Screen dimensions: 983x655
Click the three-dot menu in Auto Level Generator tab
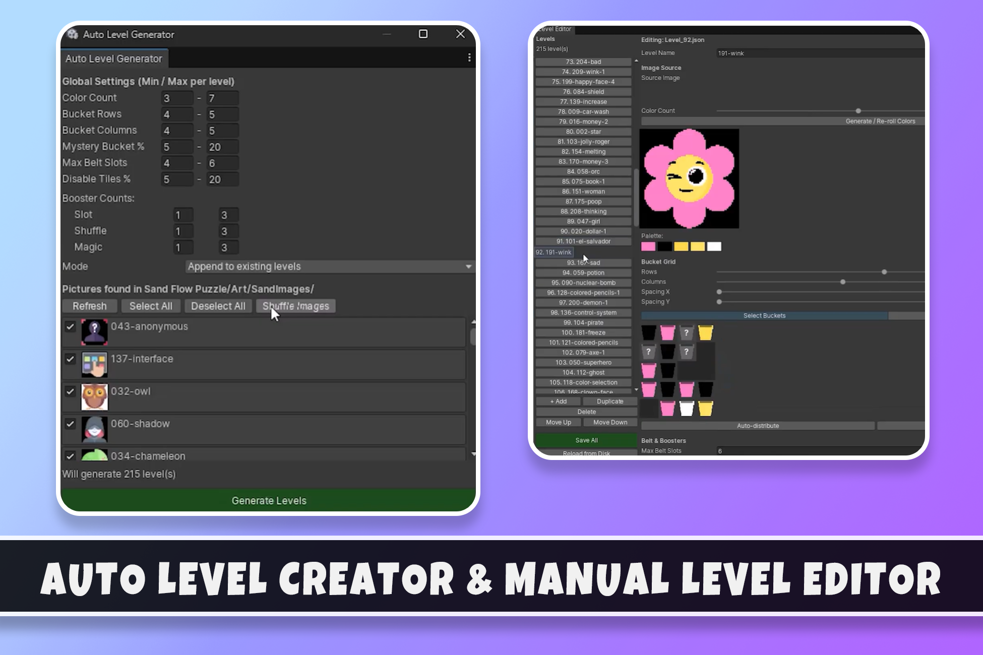pos(469,58)
